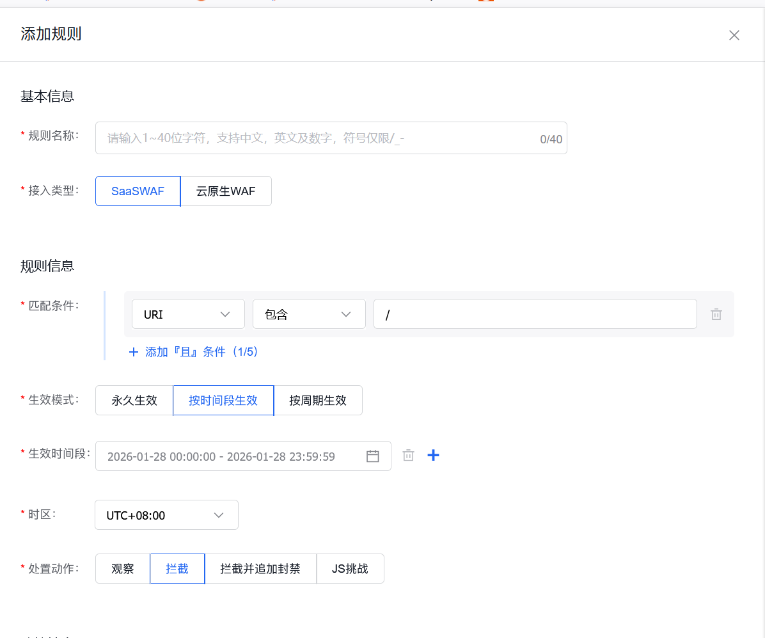Close the 添加规则 dialog
Screen dimensions: 765x638
click(734, 35)
